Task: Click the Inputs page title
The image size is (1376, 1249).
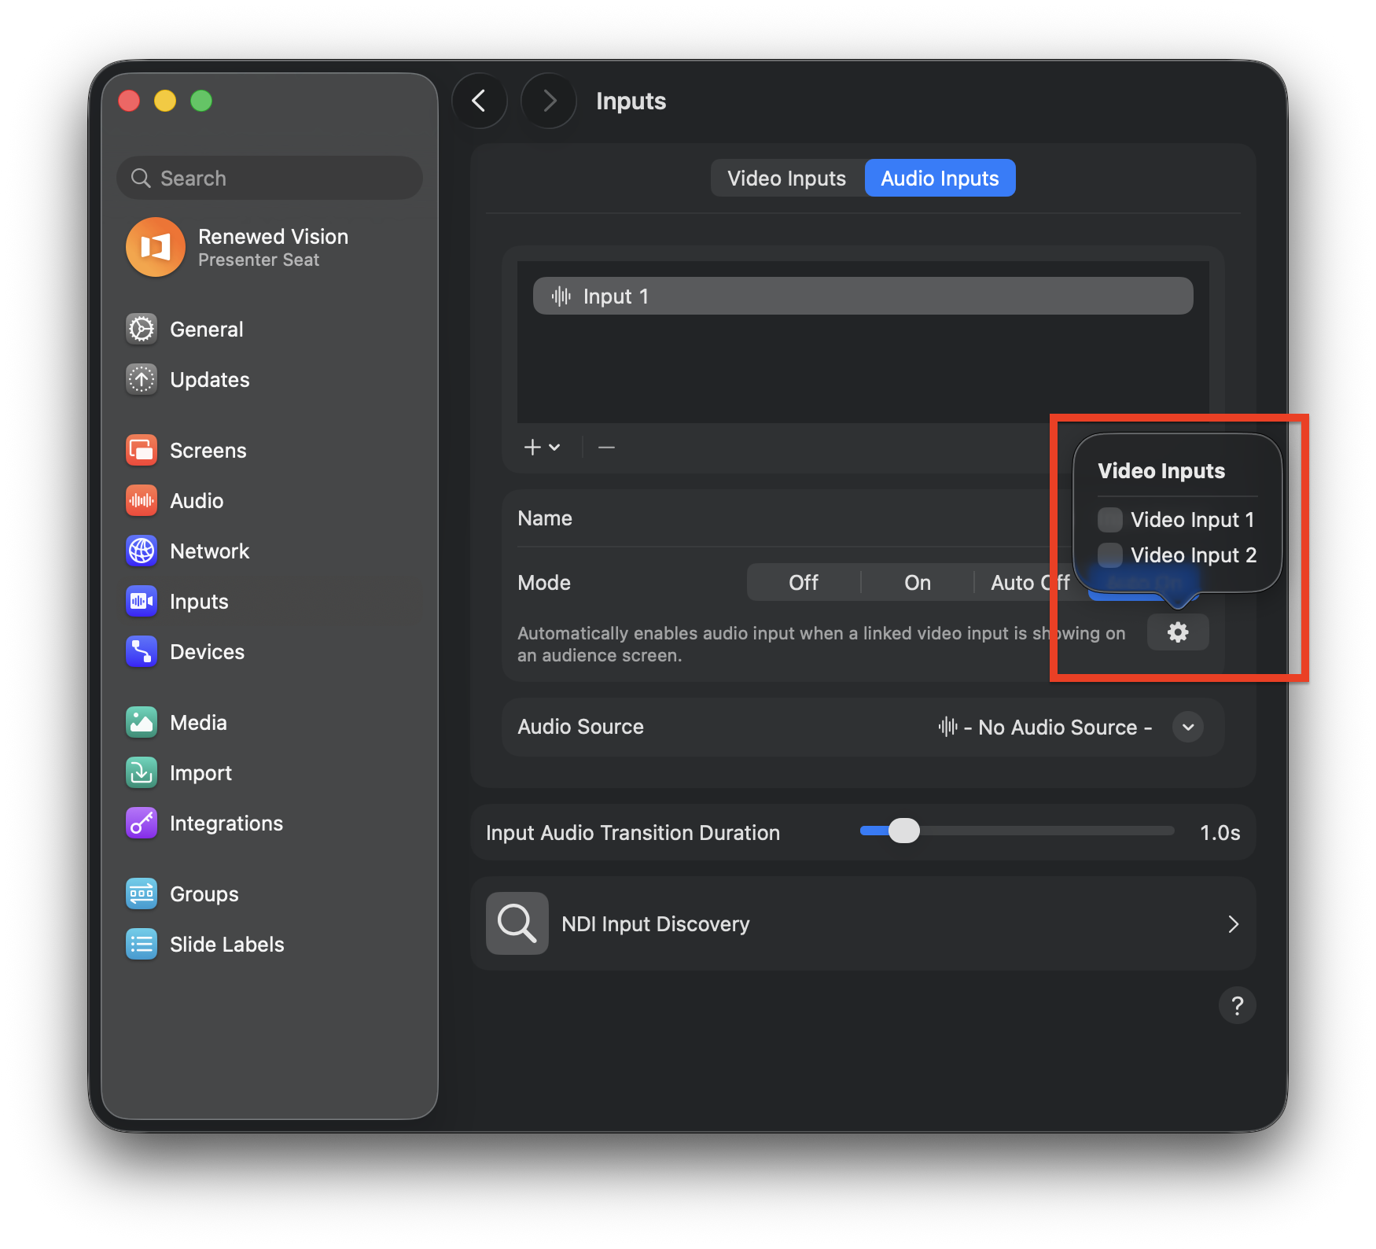Action: 631,101
